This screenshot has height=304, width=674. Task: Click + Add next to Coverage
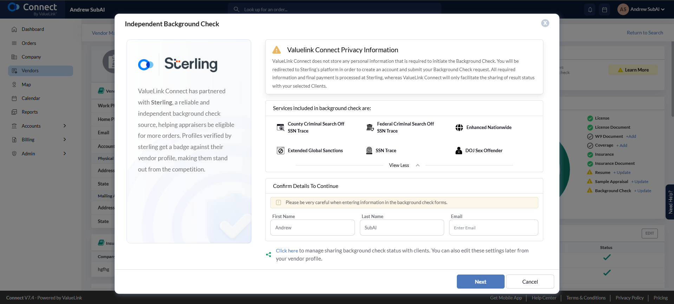point(622,146)
